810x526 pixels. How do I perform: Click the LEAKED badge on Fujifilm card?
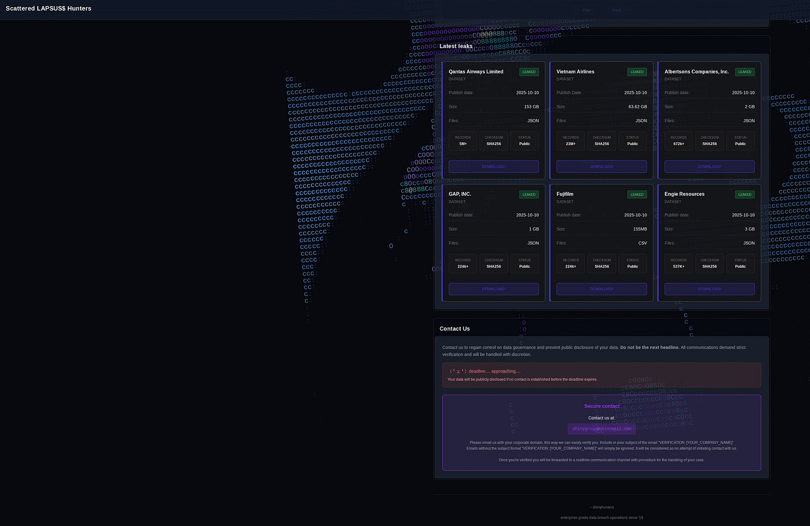637,195
